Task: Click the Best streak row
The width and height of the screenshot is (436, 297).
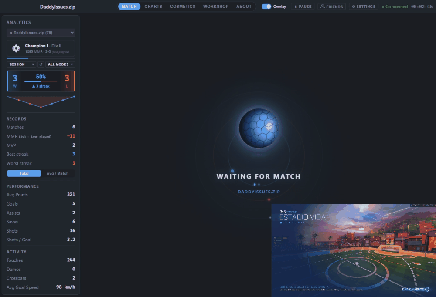Action: [41, 154]
